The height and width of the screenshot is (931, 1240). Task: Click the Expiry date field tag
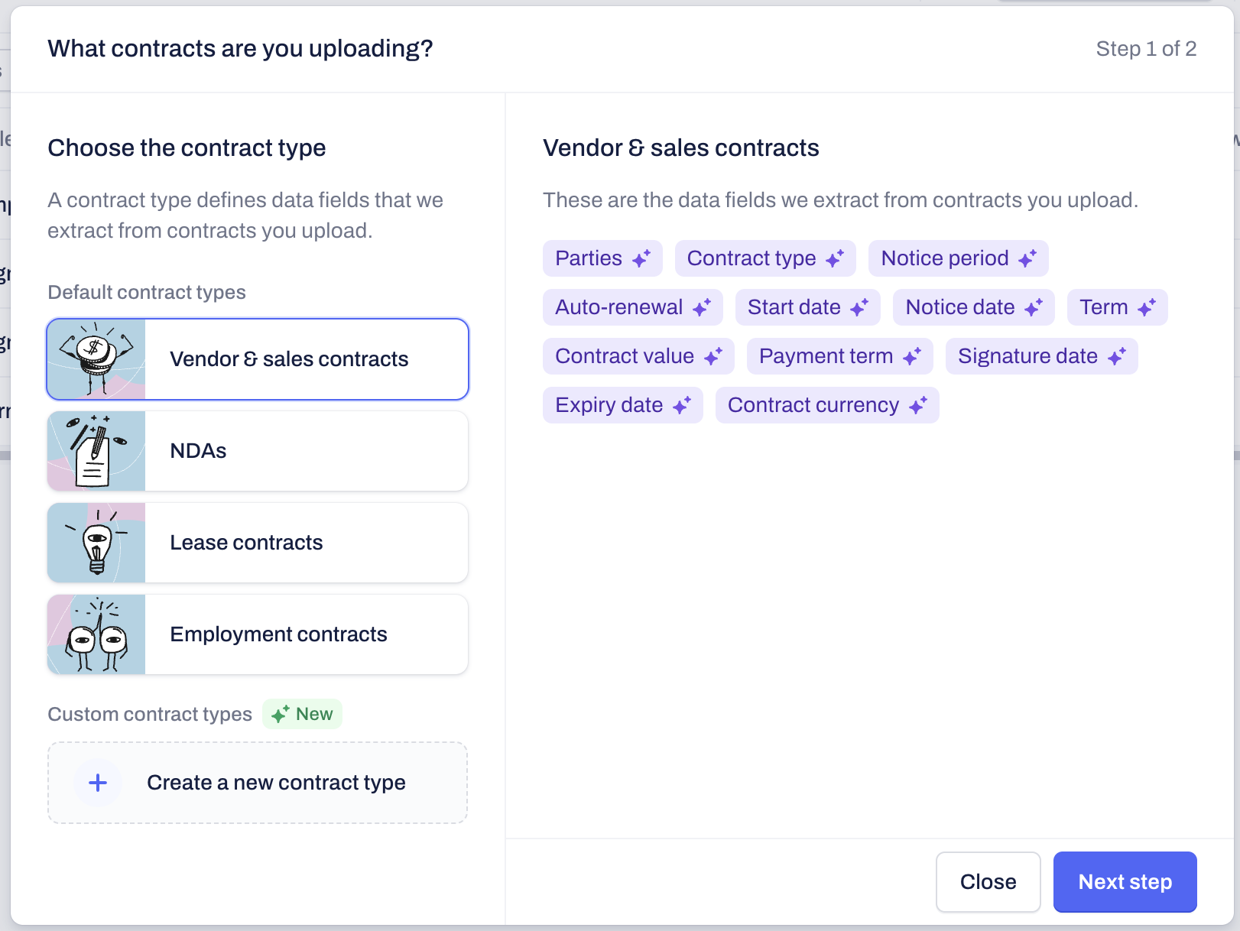[609, 405]
